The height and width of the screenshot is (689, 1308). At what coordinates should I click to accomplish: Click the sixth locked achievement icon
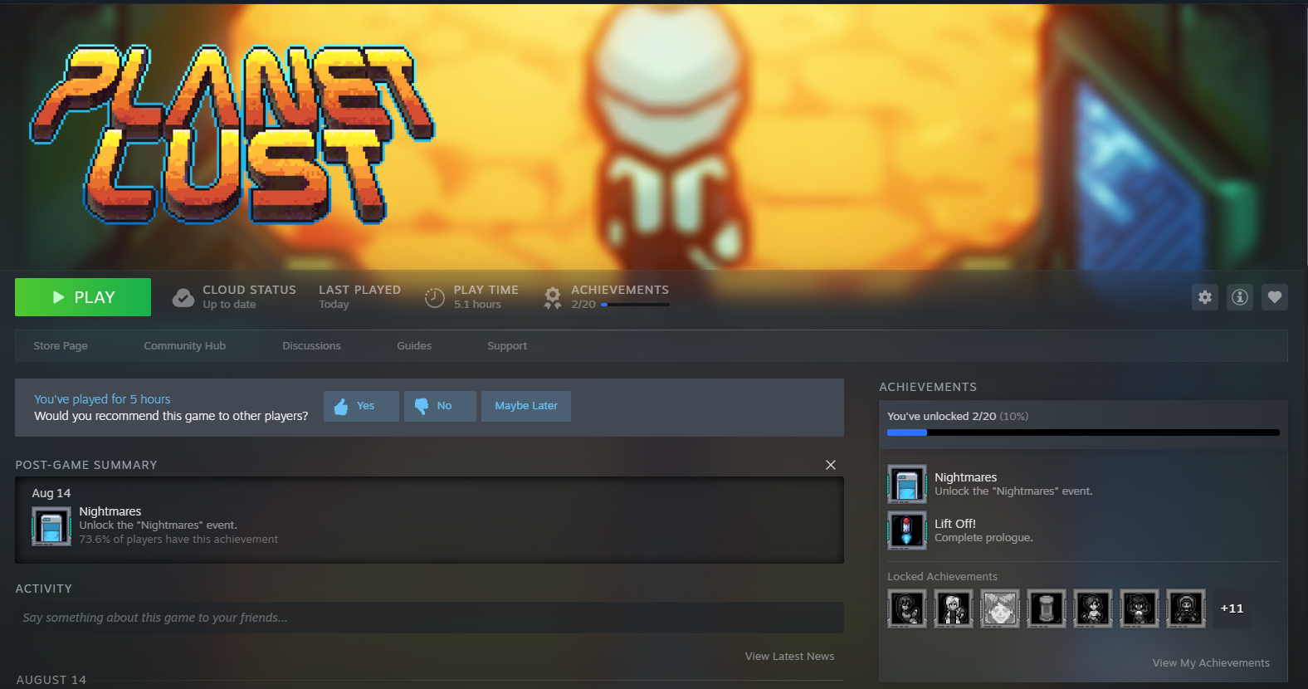coord(1140,608)
